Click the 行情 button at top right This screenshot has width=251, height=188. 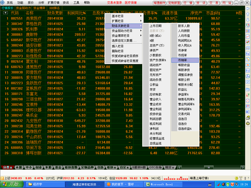tap(188, 3)
